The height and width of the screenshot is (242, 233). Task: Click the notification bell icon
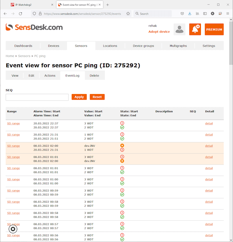click(195, 29)
